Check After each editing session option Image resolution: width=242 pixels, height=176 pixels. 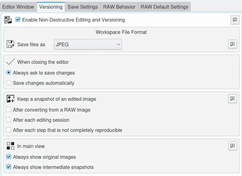[x=9, y=120]
